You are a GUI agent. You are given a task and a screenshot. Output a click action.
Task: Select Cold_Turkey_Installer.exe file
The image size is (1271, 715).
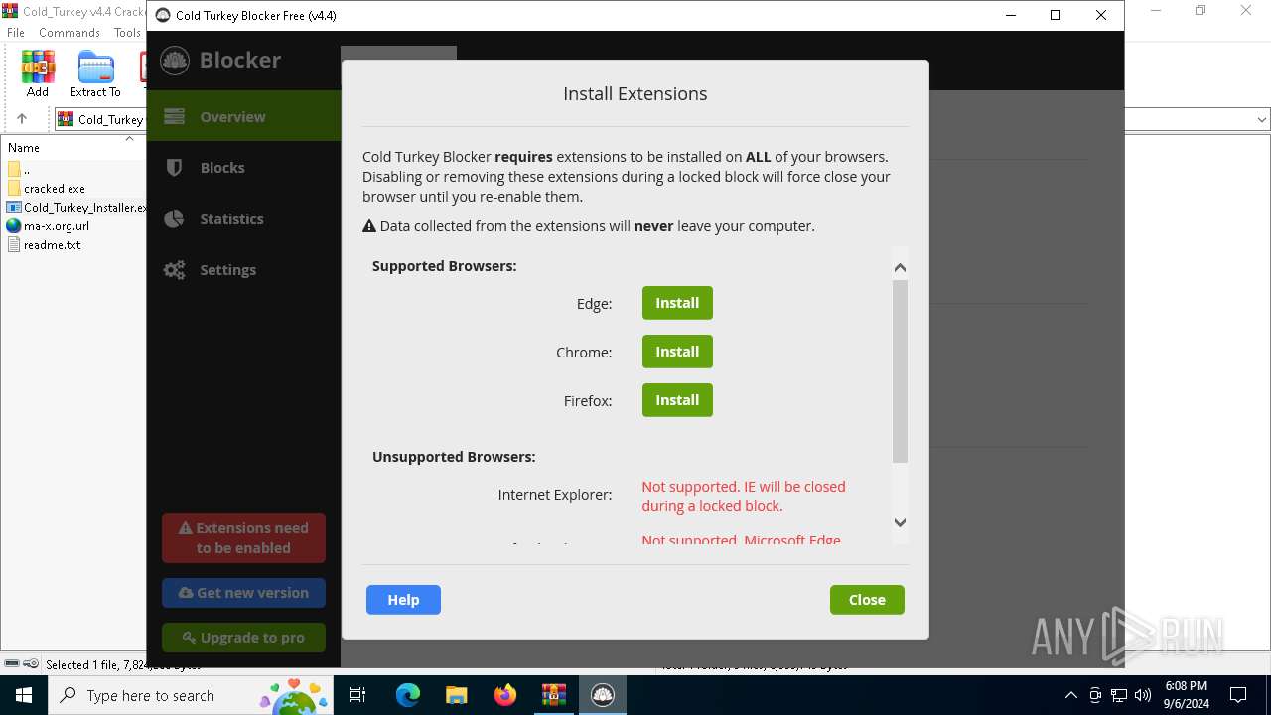click(76, 207)
